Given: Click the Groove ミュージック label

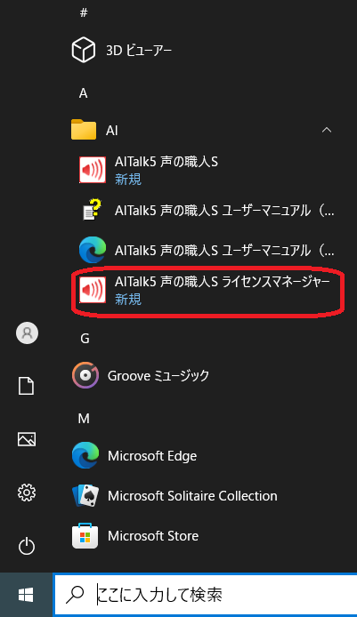Looking at the screenshot, I should [158, 376].
